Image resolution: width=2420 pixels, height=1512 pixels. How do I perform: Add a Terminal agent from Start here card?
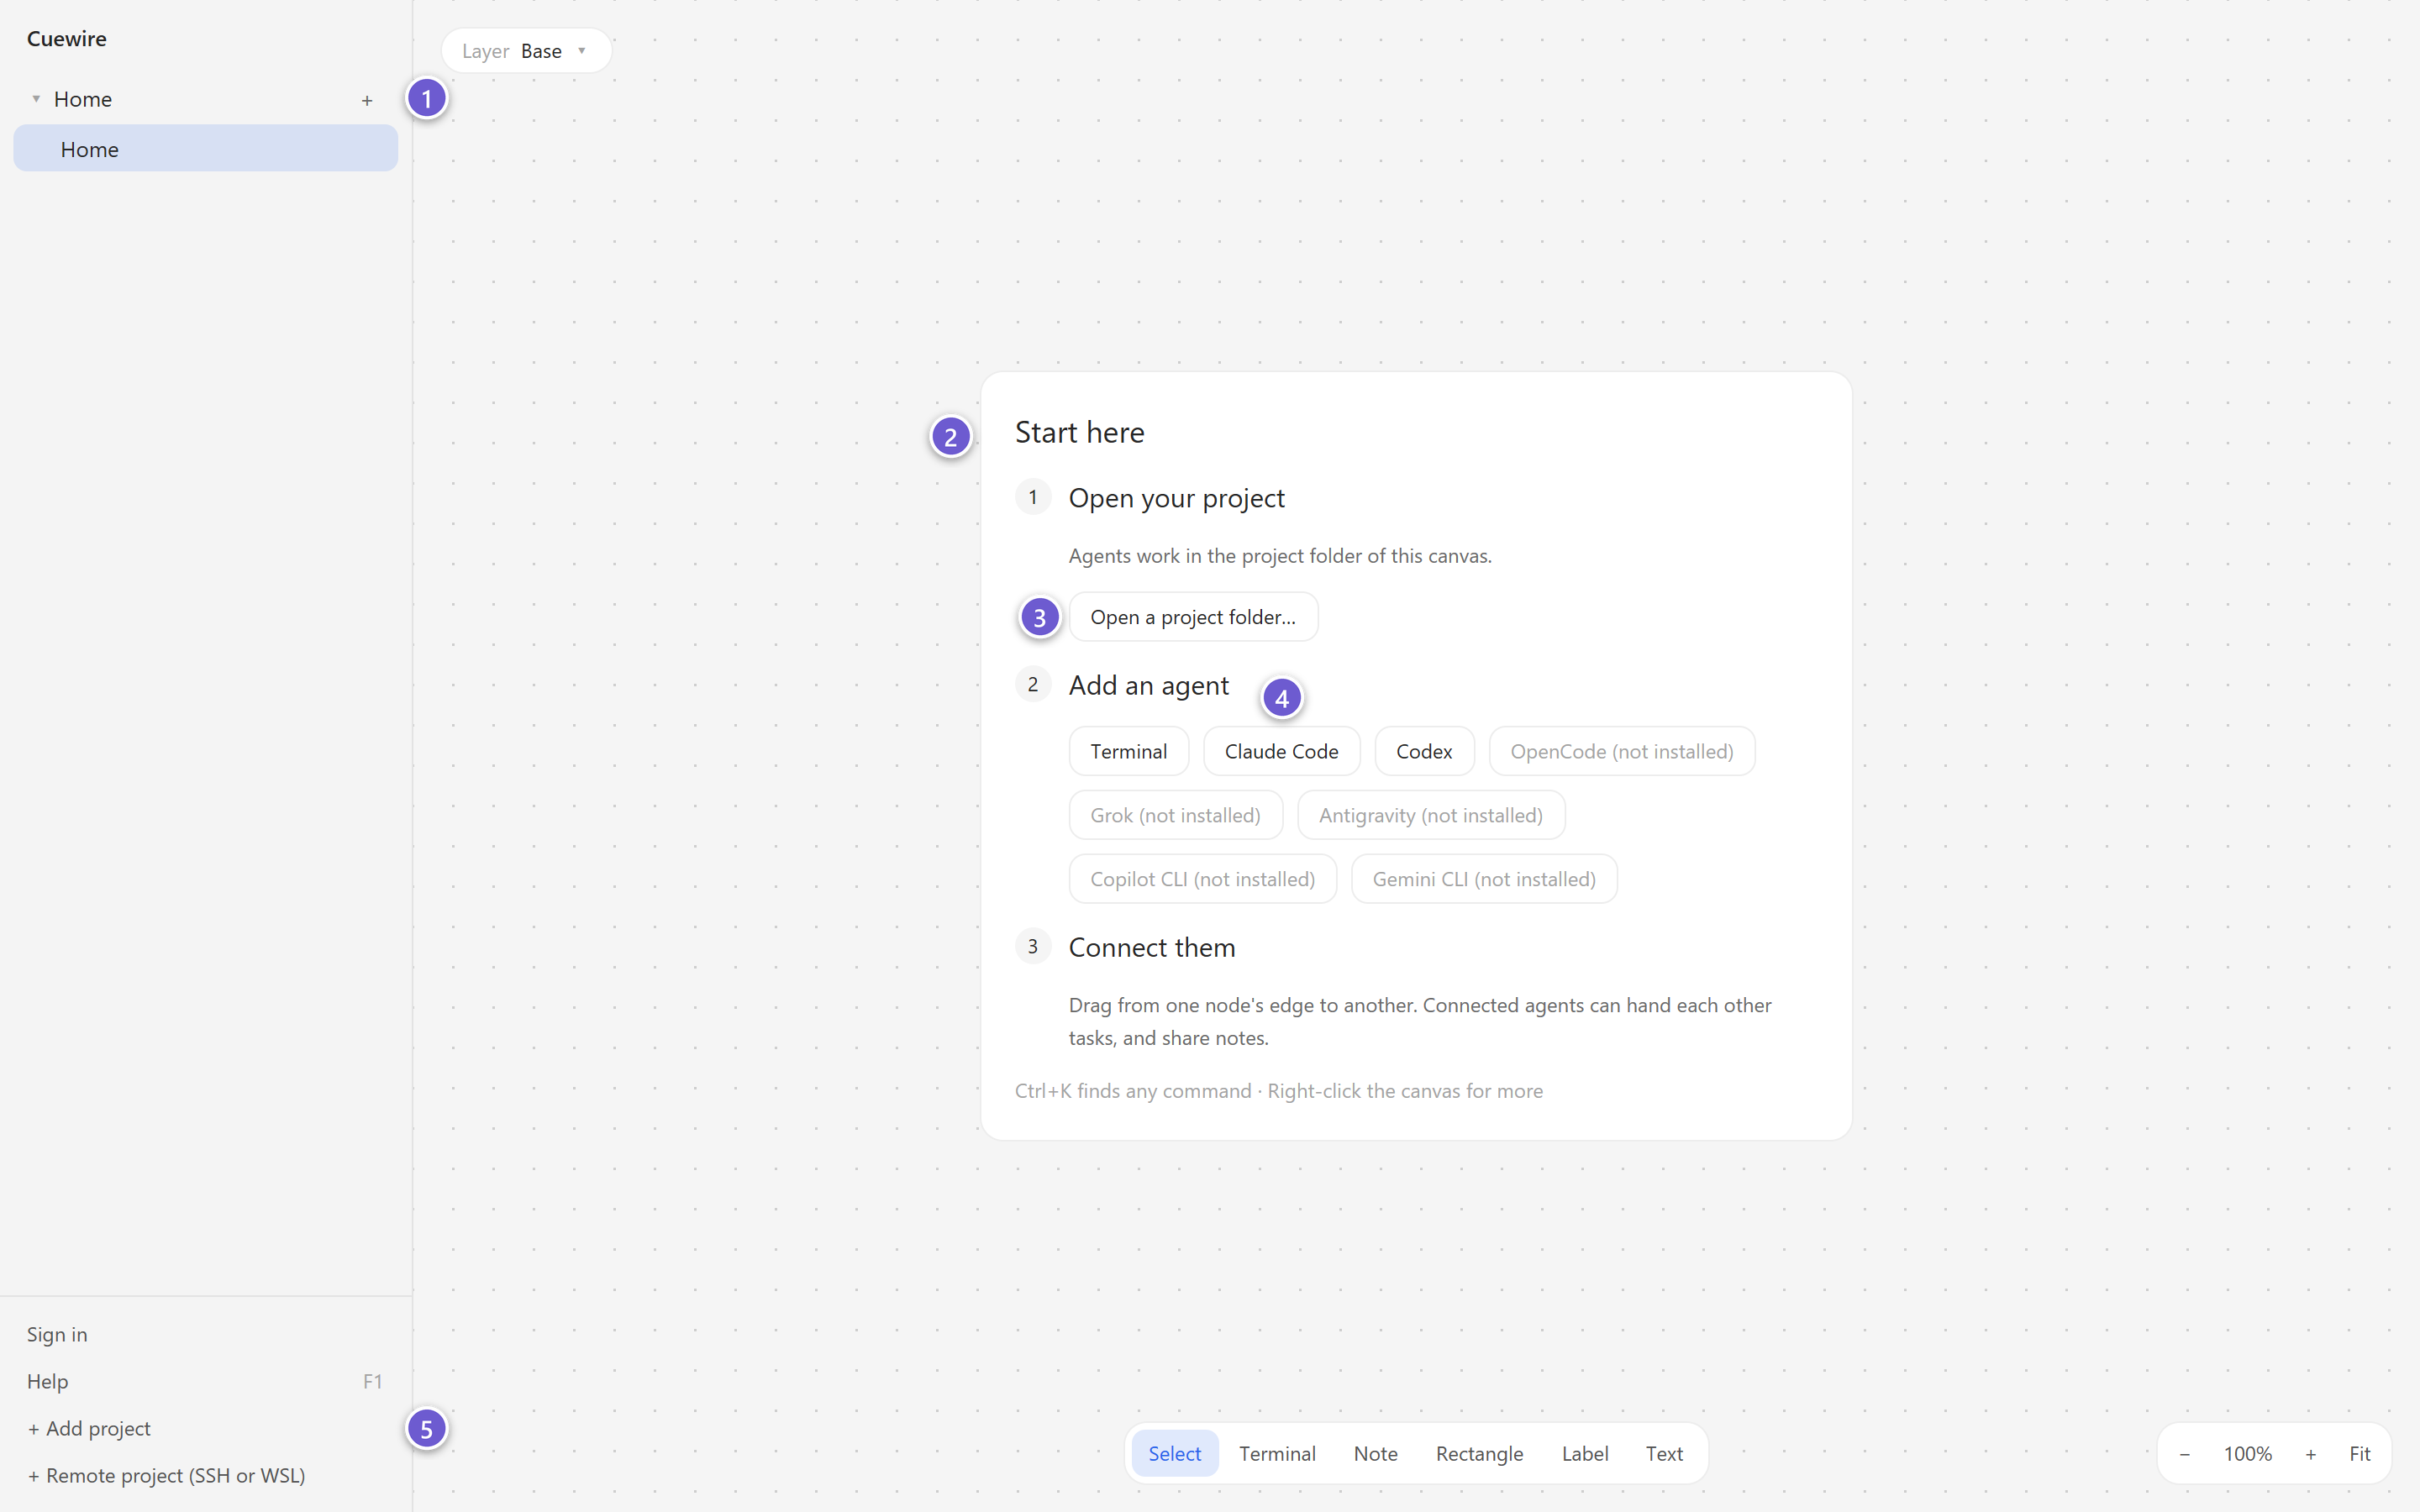coord(1128,751)
